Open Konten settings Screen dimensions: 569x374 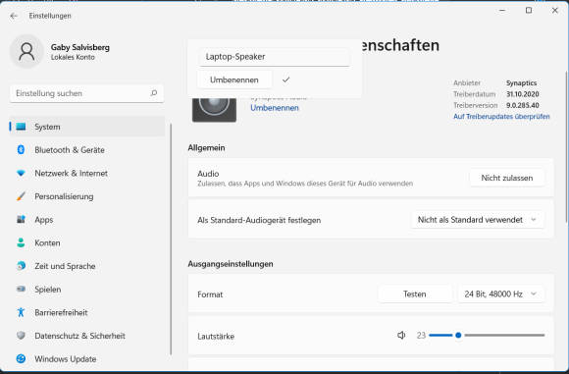tap(87, 242)
